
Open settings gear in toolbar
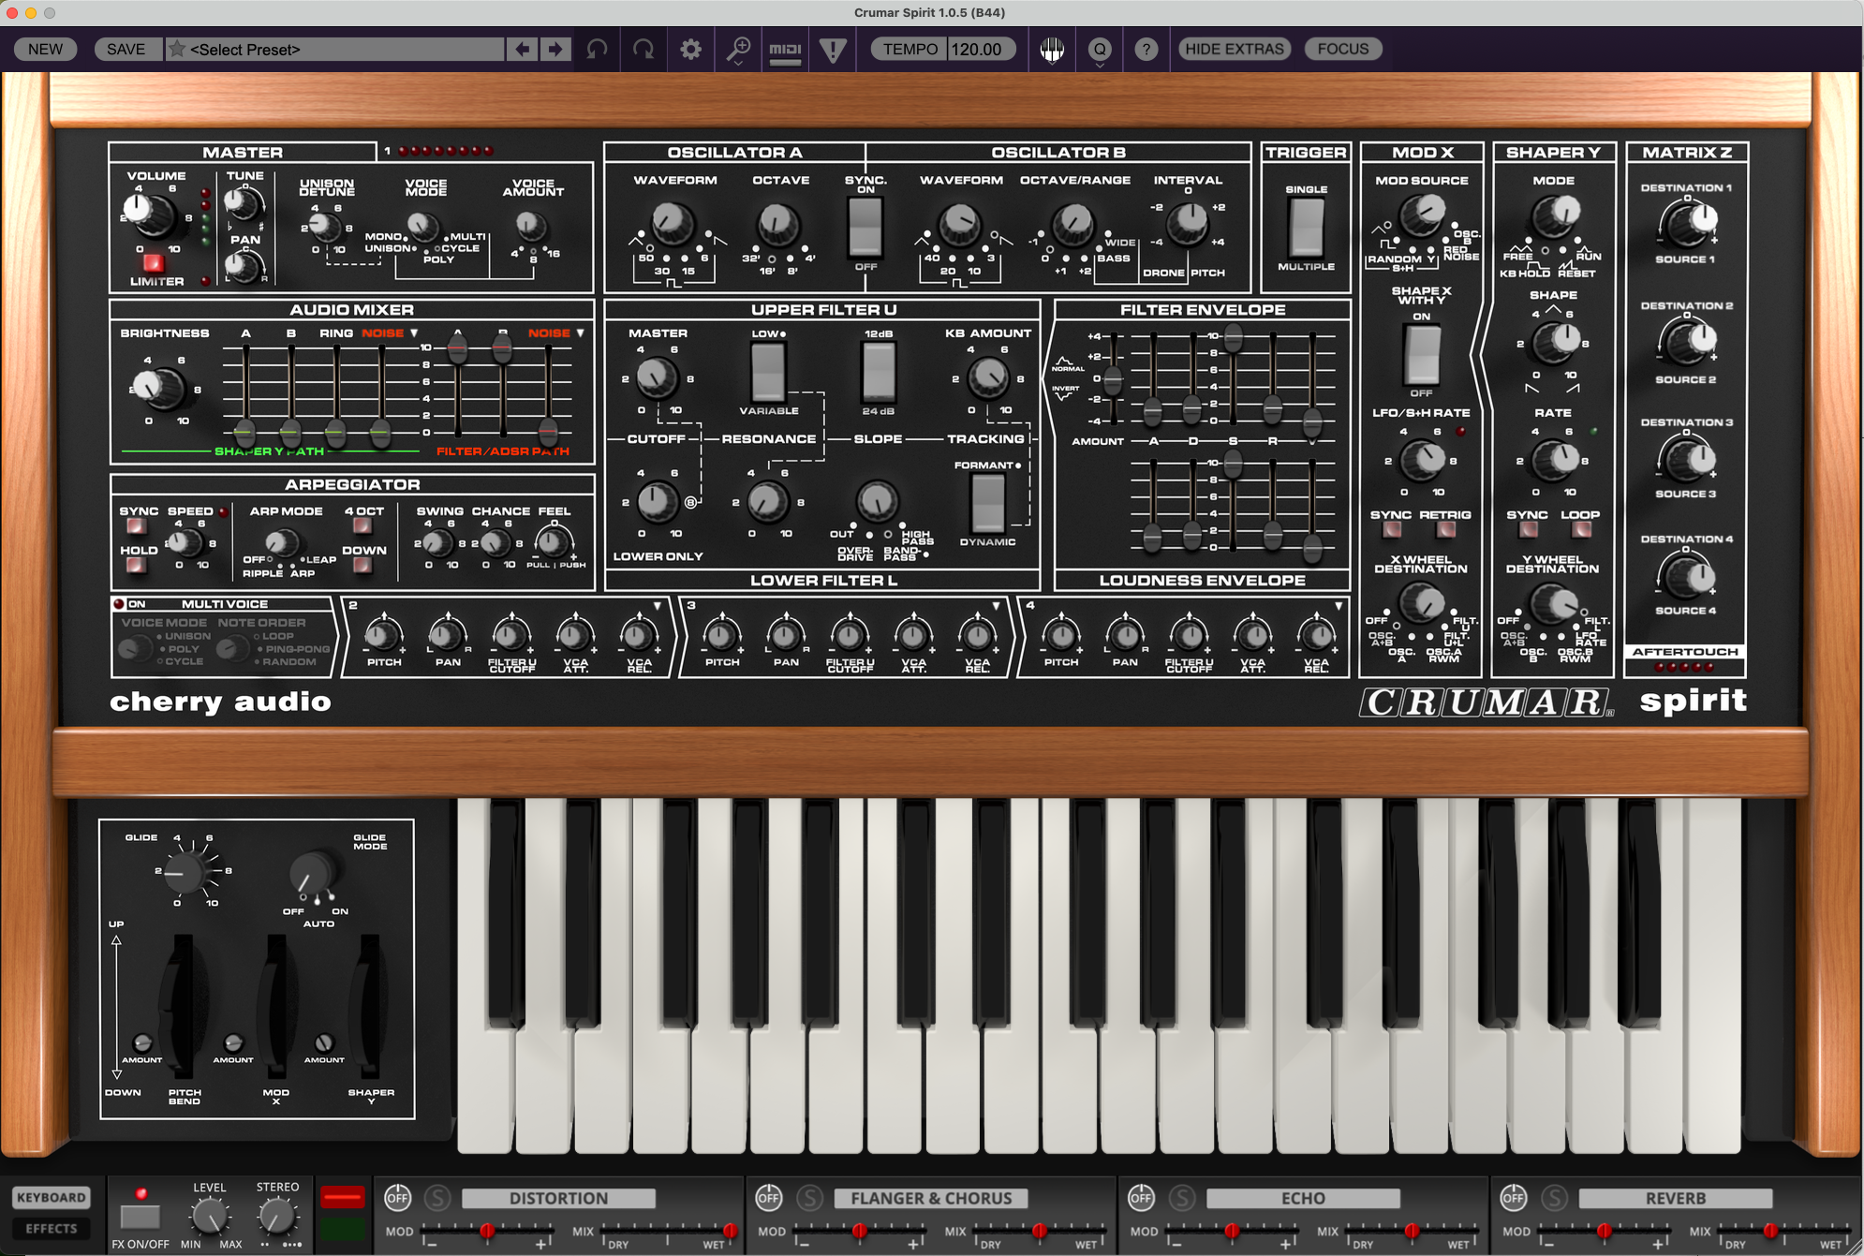690,49
